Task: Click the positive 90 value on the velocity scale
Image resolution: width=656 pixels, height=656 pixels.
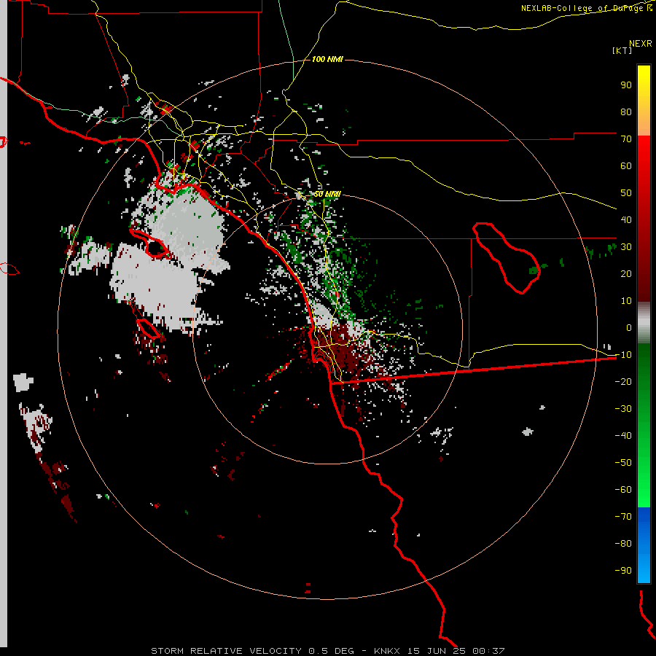Action: [626, 85]
